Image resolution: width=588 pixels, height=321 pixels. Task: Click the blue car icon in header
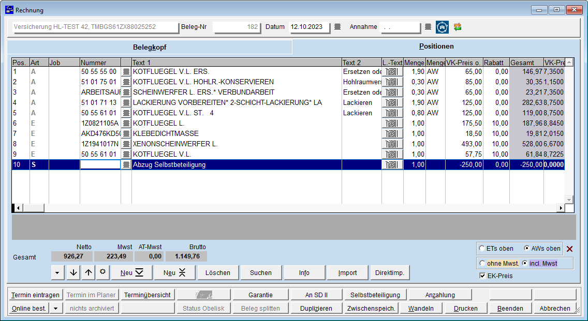click(x=442, y=27)
